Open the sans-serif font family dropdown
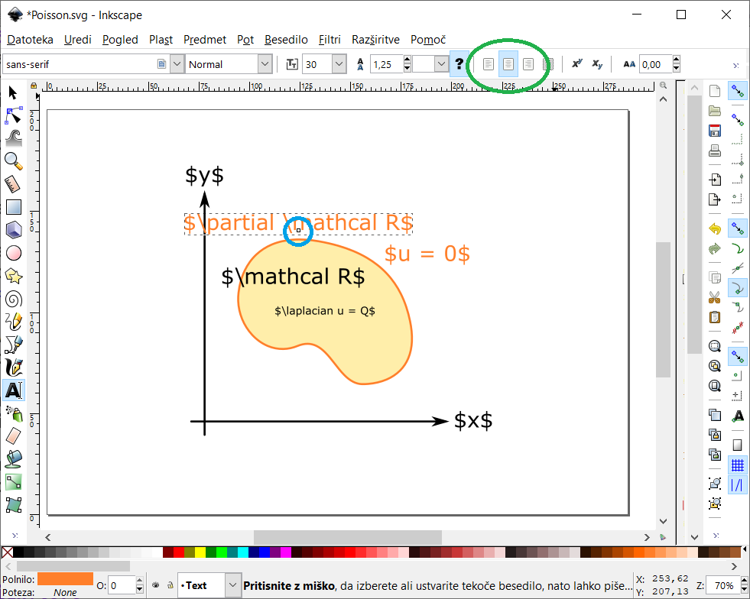This screenshot has width=750, height=599. [x=177, y=64]
